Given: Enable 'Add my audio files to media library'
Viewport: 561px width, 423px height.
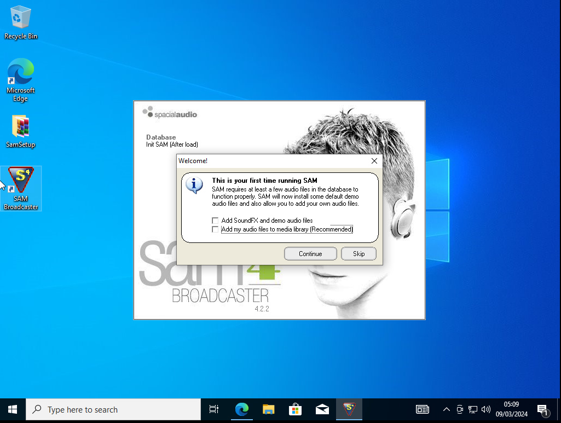Looking at the screenshot, I should click(215, 229).
